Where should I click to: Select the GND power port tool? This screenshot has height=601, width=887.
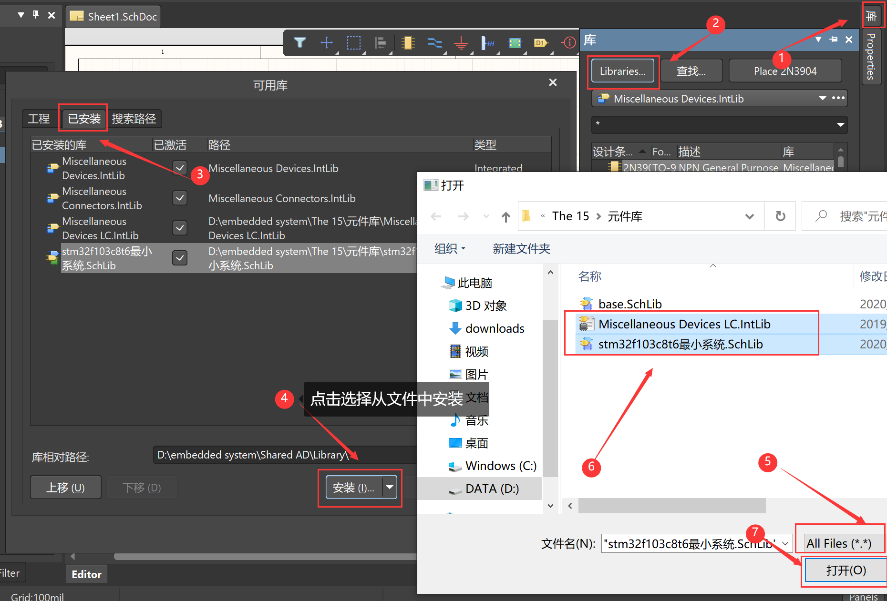[x=461, y=43]
